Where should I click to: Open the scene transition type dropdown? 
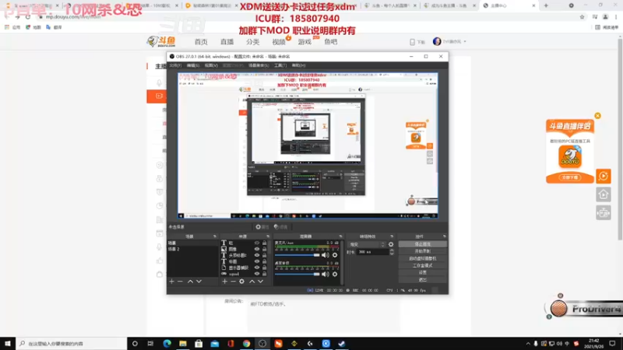coord(367,244)
